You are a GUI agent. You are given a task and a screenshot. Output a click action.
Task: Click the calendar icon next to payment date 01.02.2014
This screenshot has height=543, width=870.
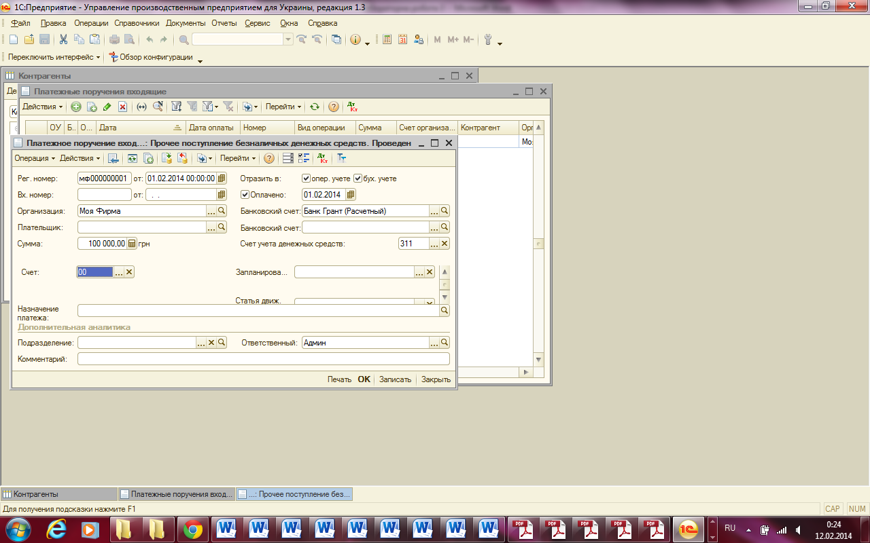(x=351, y=195)
